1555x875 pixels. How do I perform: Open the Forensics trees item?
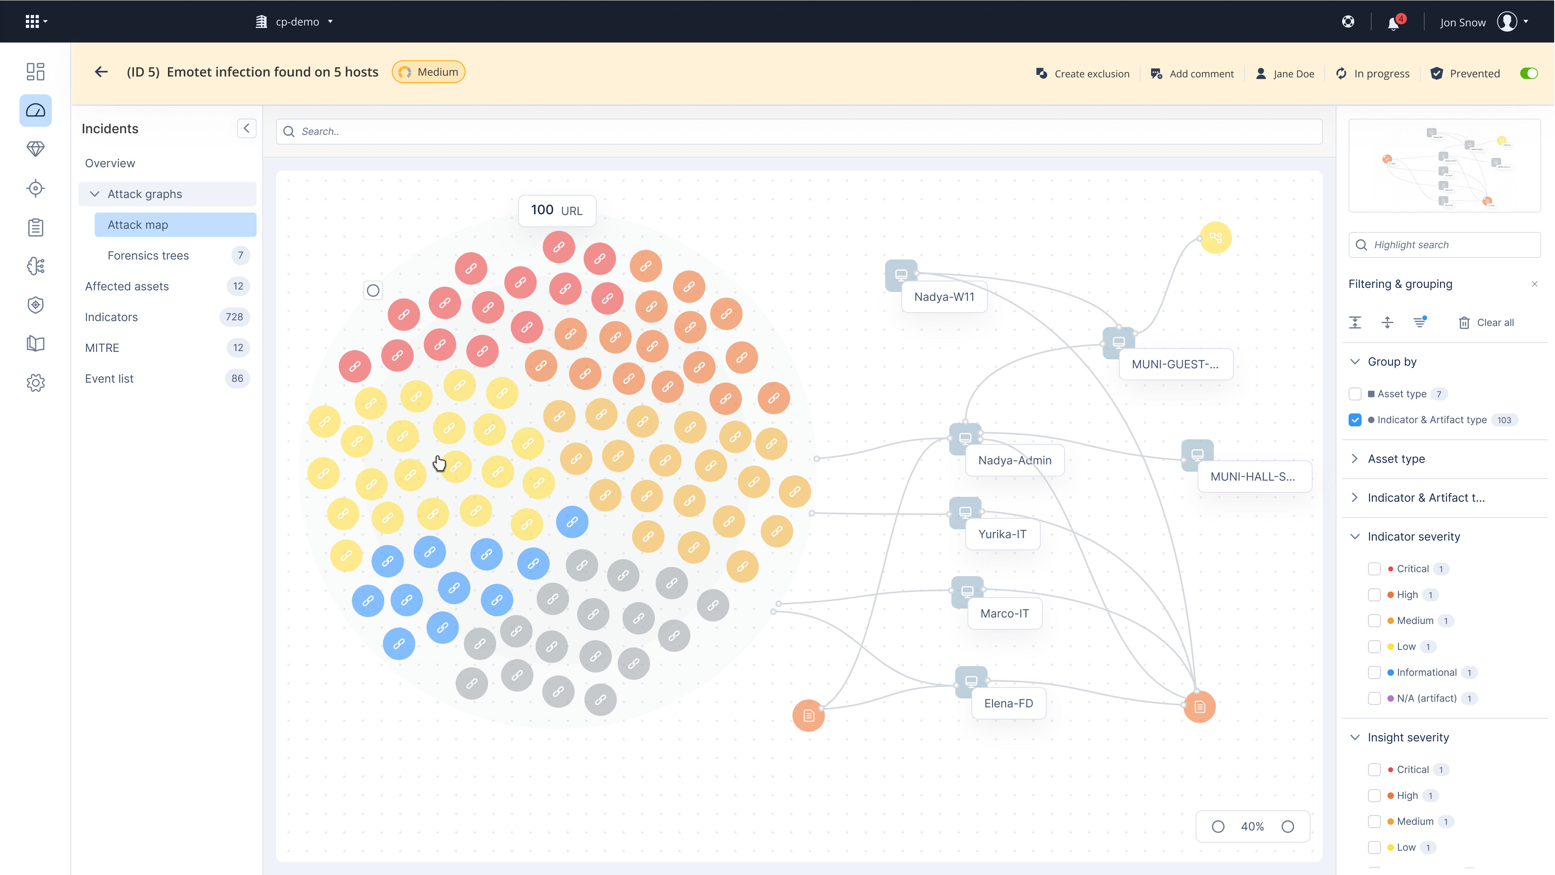pyautogui.click(x=176, y=255)
